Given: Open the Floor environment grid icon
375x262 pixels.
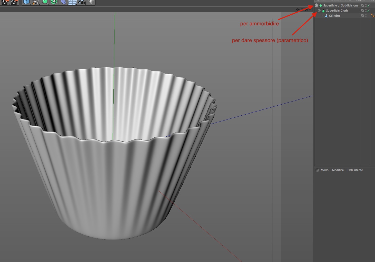Looking at the screenshot, I should (x=72, y=2).
